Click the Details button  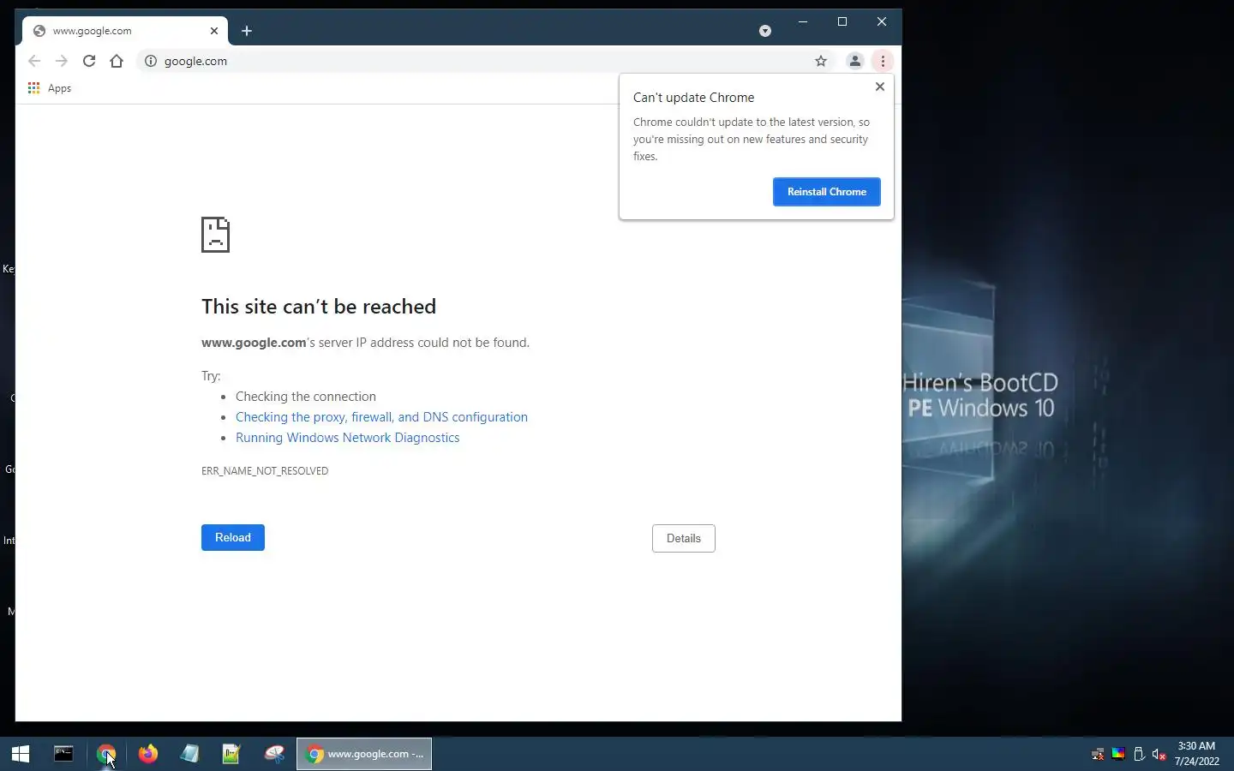pos(684,538)
